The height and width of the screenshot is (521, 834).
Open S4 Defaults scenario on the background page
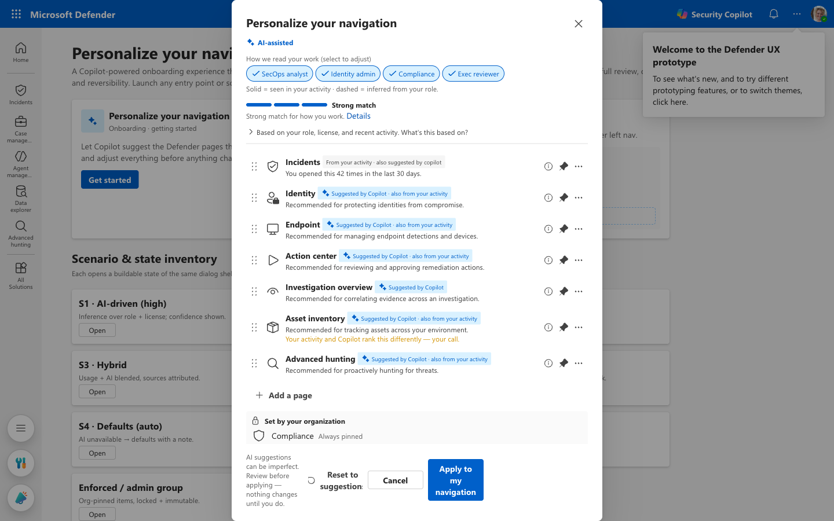[97, 453]
